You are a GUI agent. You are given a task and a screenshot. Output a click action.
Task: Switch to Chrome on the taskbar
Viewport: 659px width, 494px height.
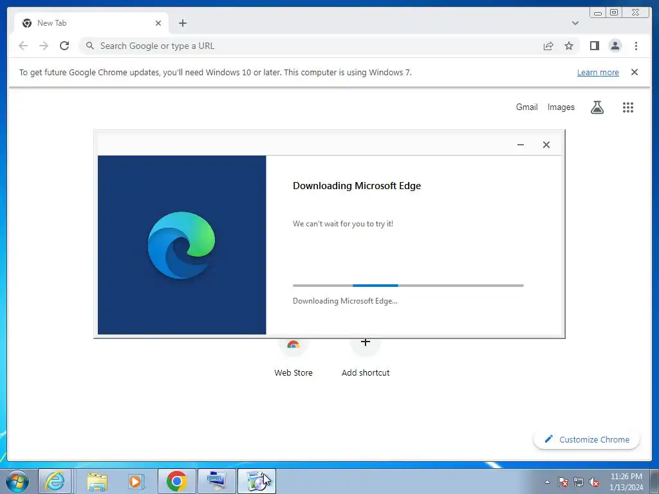(176, 481)
